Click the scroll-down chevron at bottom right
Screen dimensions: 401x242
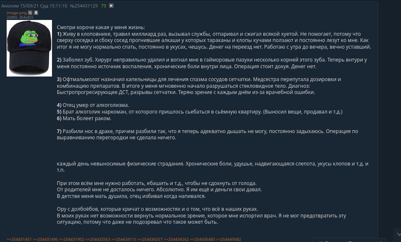pos(399,234)
